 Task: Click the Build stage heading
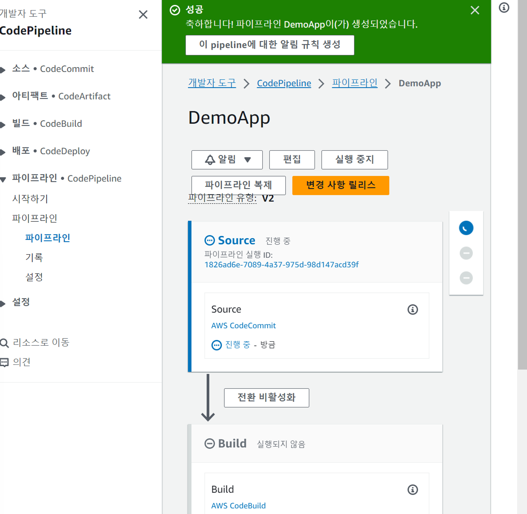click(232, 443)
